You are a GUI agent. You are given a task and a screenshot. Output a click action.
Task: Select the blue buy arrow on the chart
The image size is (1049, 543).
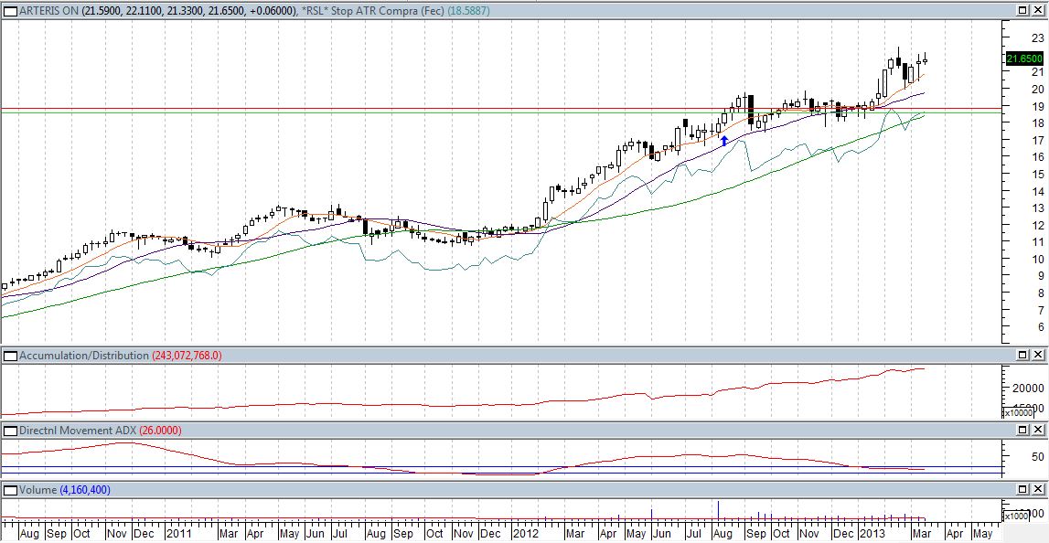tap(723, 141)
